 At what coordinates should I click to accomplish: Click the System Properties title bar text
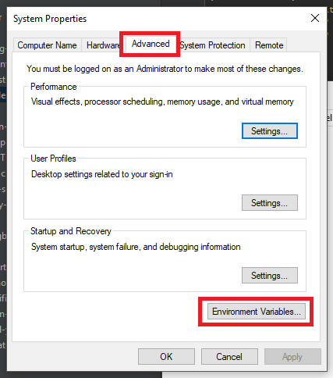coord(50,19)
